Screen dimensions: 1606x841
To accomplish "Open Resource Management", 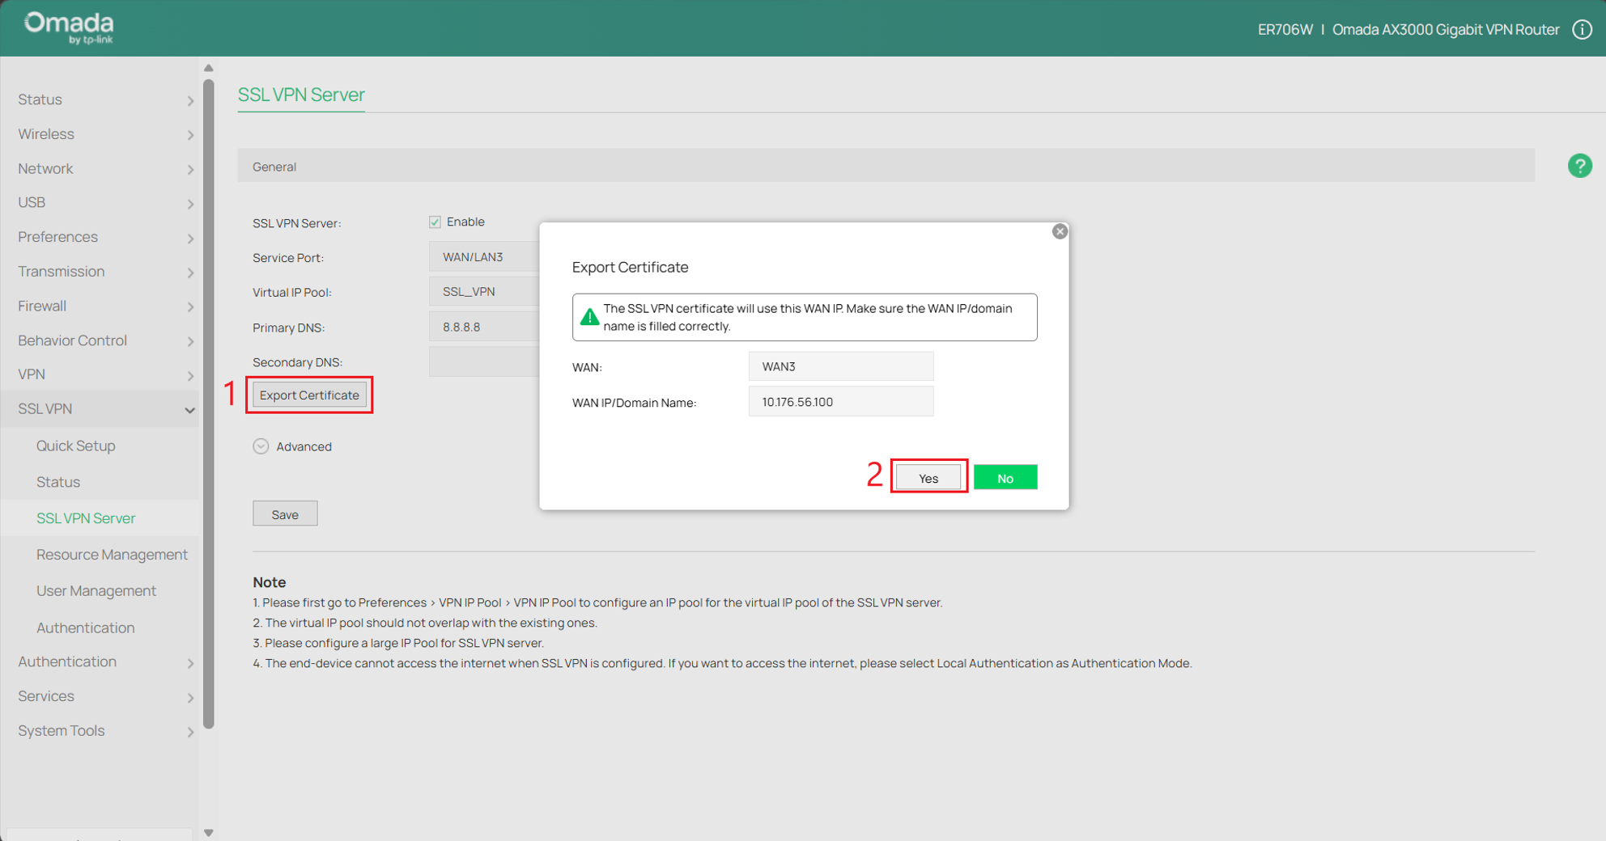I will coord(112,555).
